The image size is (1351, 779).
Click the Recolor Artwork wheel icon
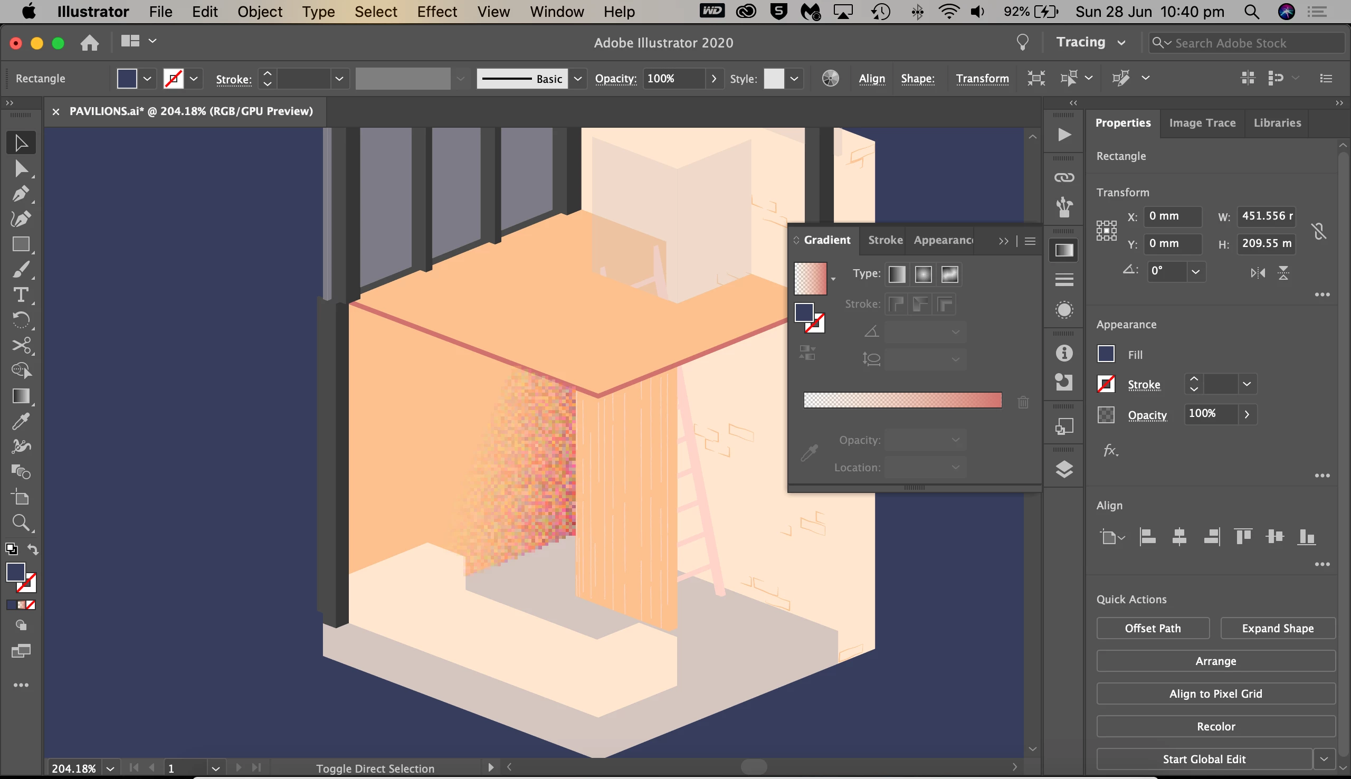[830, 79]
